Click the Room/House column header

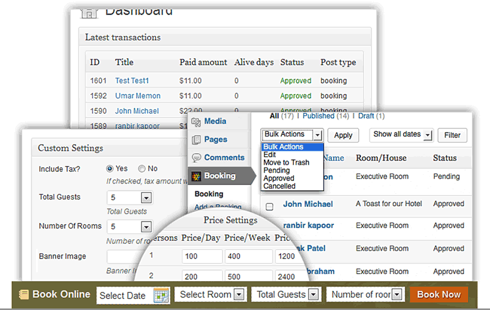(381, 158)
